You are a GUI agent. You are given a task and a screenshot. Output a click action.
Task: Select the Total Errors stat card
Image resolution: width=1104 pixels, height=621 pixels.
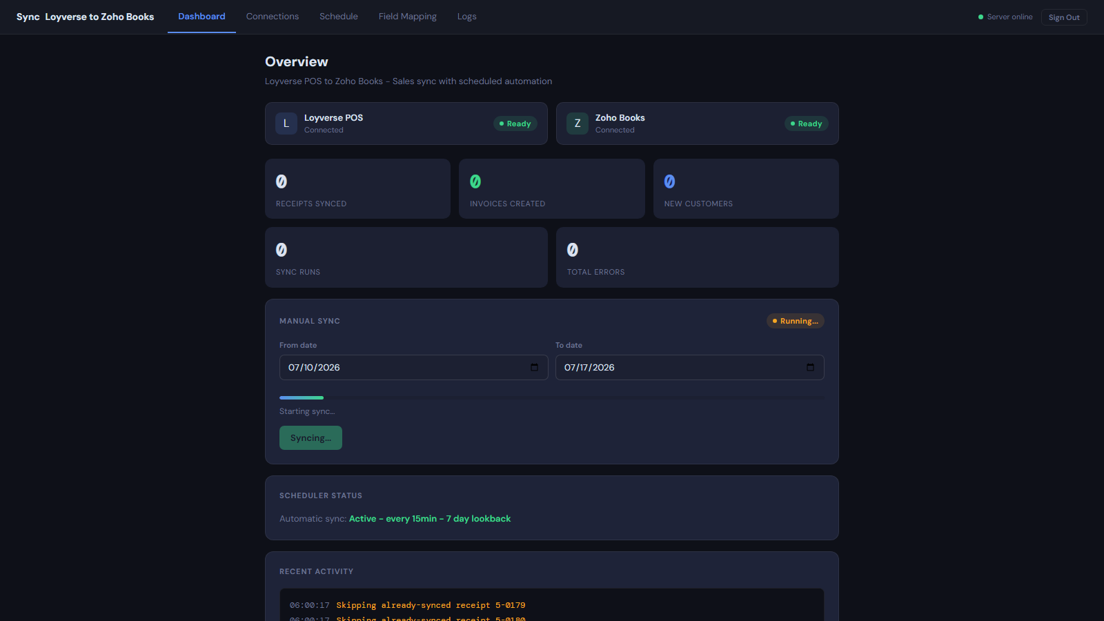click(x=698, y=257)
